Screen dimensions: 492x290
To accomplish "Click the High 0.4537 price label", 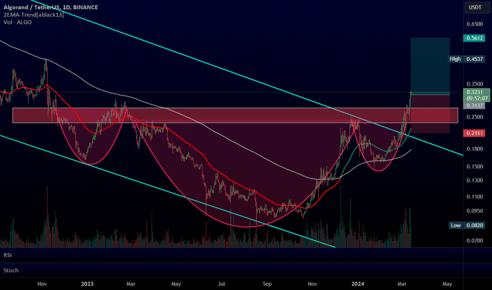I will pyautogui.click(x=467, y=59).
